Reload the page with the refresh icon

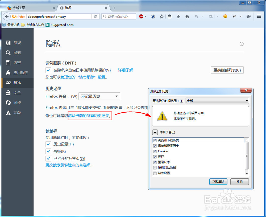pos(95,17)
